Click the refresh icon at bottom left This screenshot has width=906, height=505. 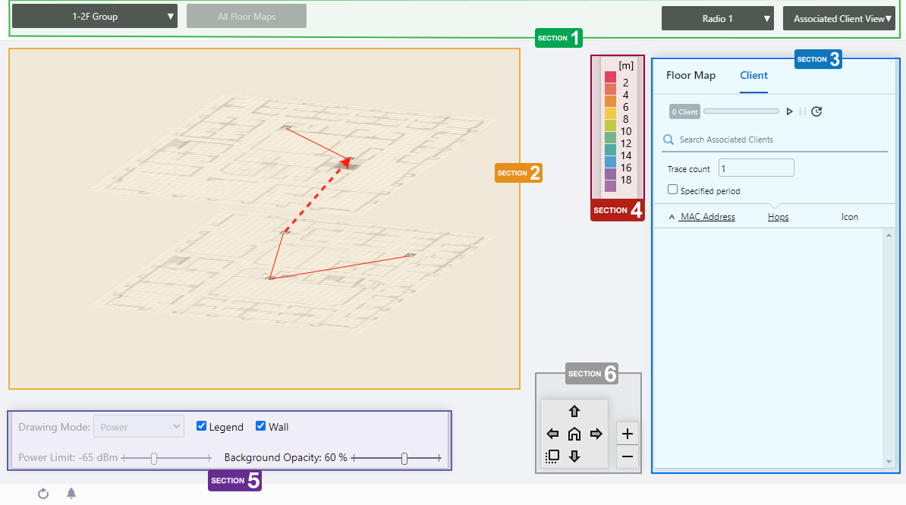click(x=43, y=494)
